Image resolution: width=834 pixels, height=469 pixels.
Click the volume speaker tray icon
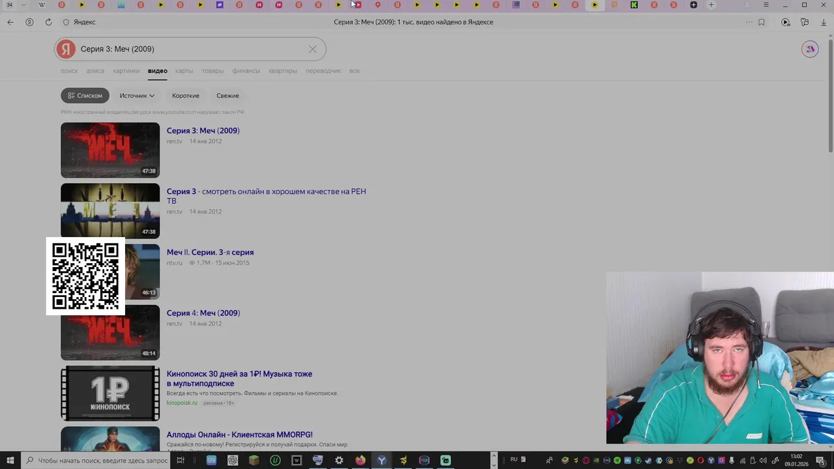(x=763, y=461)
